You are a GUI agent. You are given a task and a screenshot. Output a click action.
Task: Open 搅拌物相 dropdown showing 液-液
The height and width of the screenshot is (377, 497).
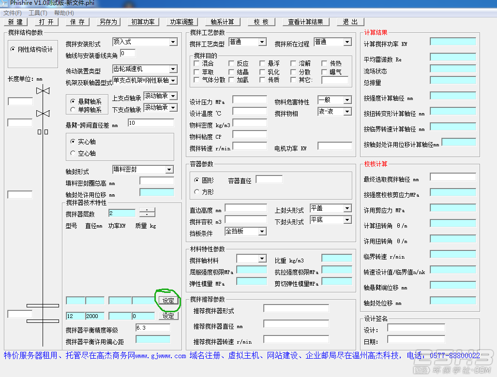pos(334,112)
